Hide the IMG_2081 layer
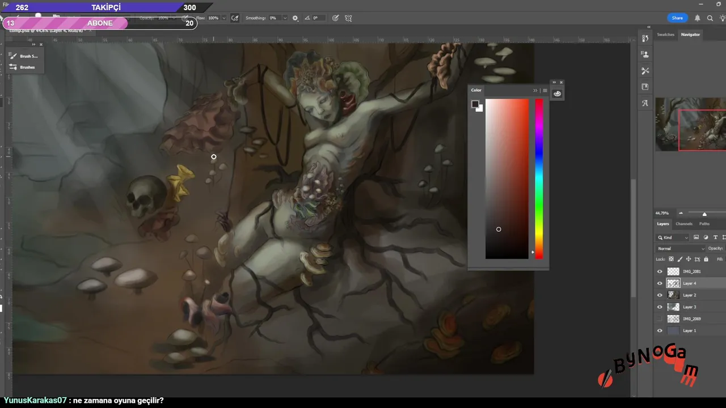Viewport: 726px width, 408px height. tap(660, 271)
